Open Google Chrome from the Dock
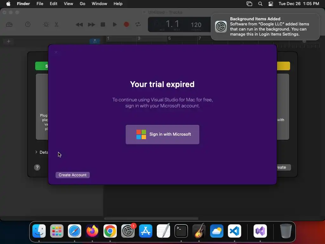 click(110, 231)
